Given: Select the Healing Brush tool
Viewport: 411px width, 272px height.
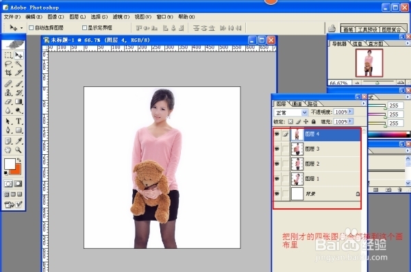Looking at the screenshot, I should pyautogui.click(x=8, y=84).
